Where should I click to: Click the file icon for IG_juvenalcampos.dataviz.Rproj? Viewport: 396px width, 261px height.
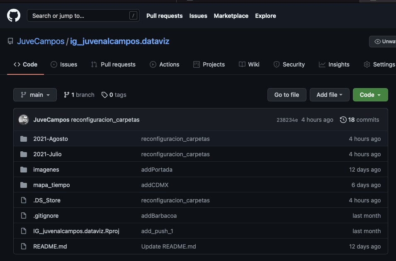pyautogui.click(x=24, y=231)
